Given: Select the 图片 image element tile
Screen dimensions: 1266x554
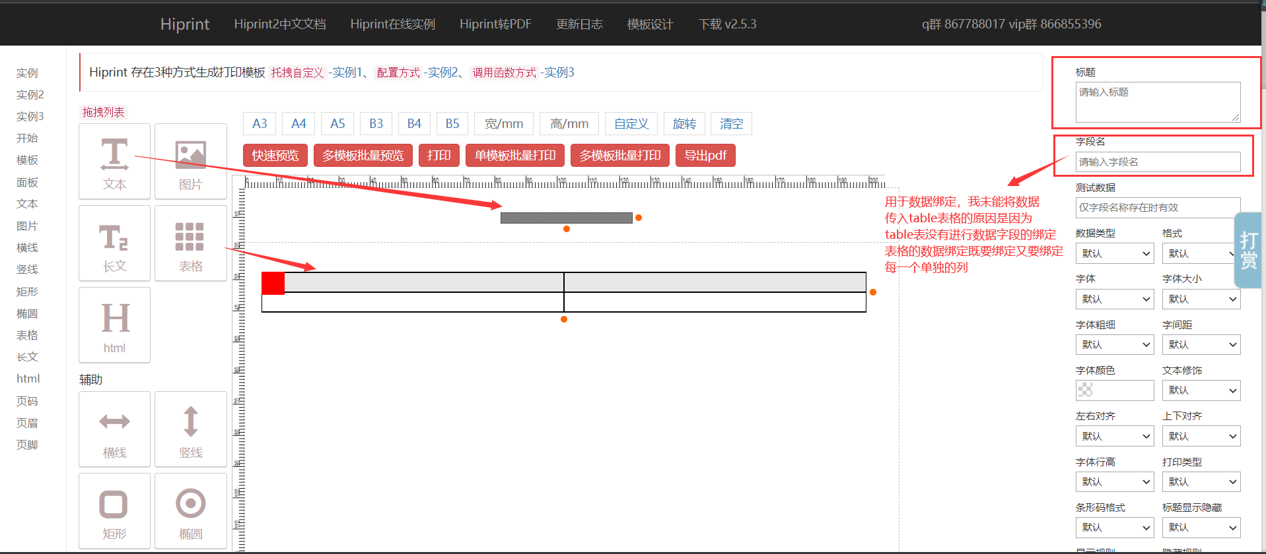Looking at the screenshot, I should pos(191,162).
